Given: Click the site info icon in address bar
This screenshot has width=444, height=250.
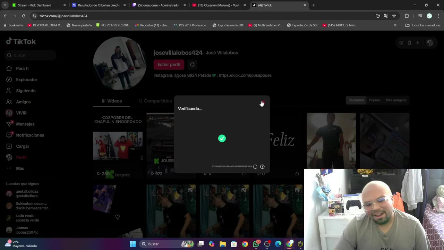Looking at the screenshot, I should (34, 16).
